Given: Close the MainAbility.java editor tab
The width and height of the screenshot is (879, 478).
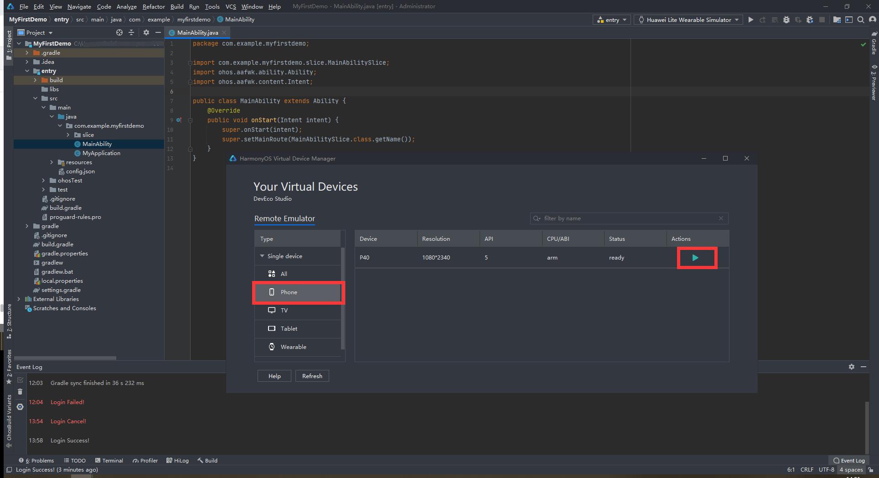Looking at the screenshot, I should [x=224, y=32].
